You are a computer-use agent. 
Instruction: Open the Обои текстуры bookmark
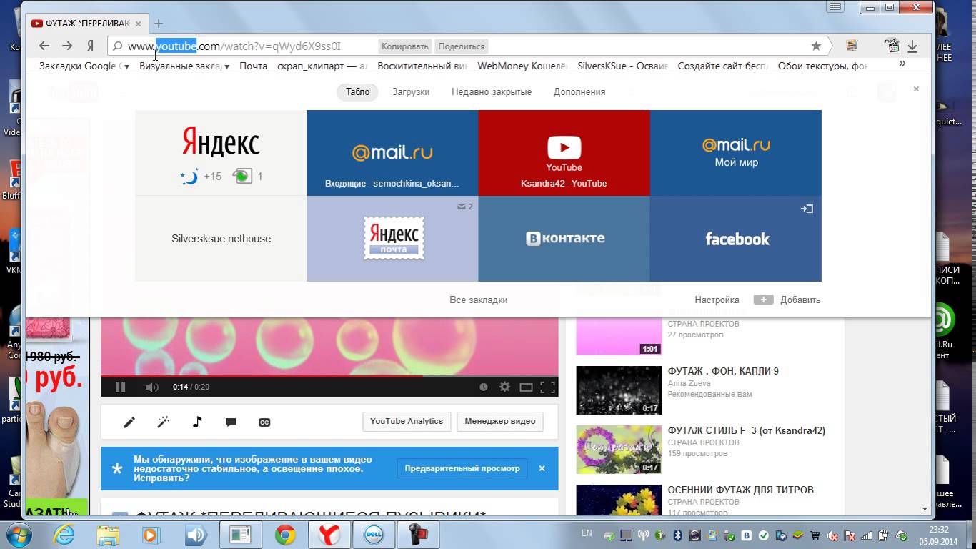[x=822, y=66]
